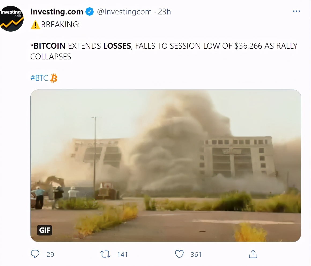Play the building demolition GIF
311x266 pixels.
[166, 166]
